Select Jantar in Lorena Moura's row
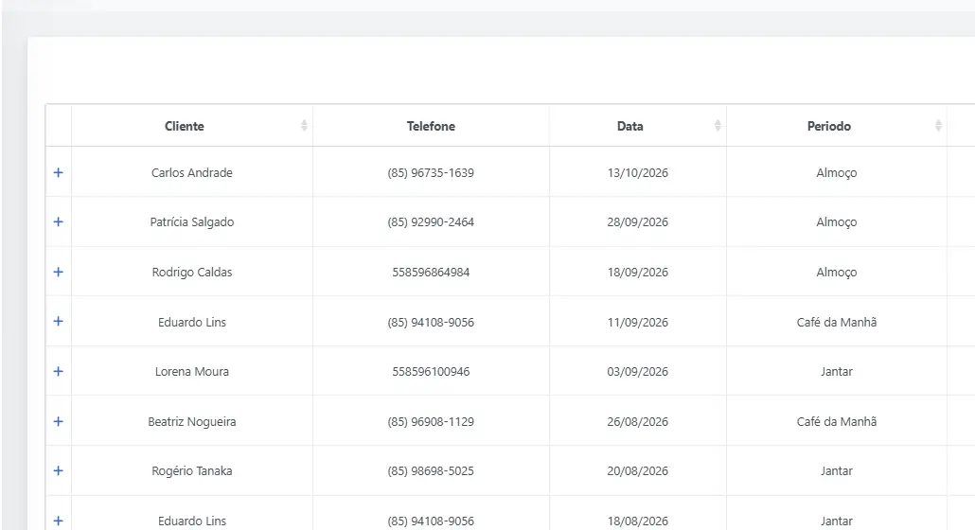This screenshot has height=530, width=975. click(837, 372)
